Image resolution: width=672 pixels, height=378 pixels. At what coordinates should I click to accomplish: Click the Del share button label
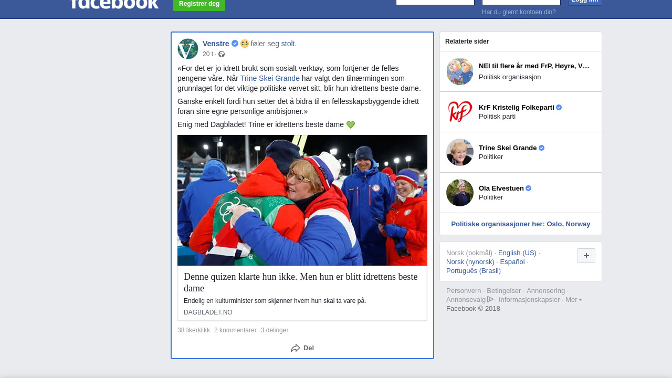pyautogui.click(x=309, y=348)
